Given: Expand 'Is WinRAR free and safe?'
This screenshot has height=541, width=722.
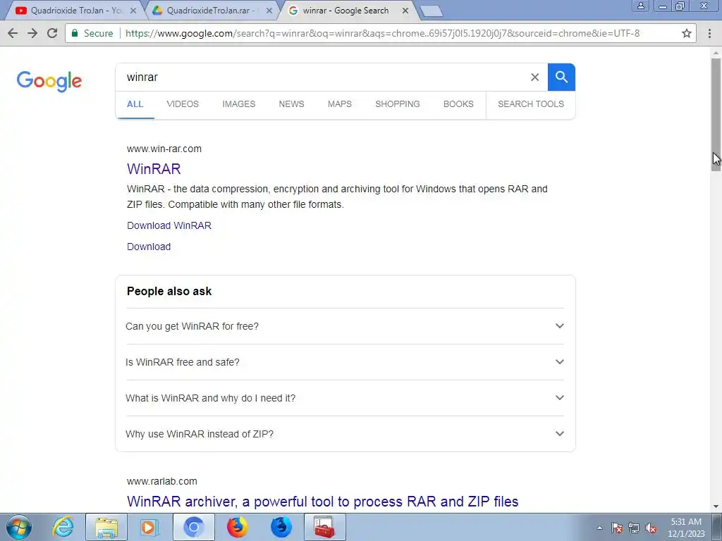Looking at the screenshot, I should tap(345, 362).
